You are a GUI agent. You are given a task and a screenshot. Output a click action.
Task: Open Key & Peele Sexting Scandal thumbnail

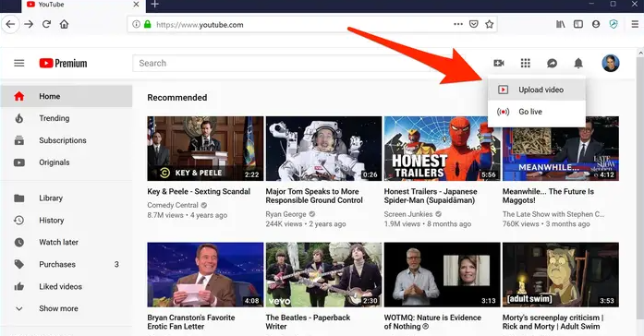pyautogui.click(x=205, y=149)
